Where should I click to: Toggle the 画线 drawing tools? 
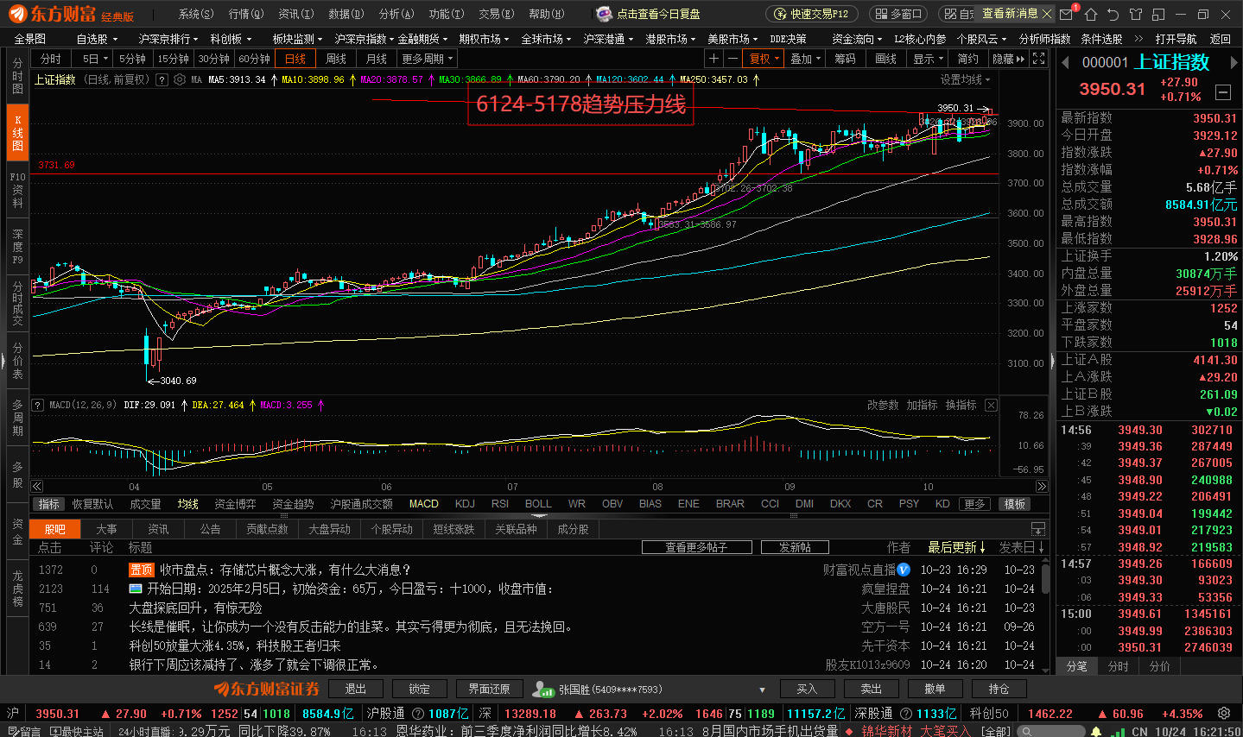point(886,59)
